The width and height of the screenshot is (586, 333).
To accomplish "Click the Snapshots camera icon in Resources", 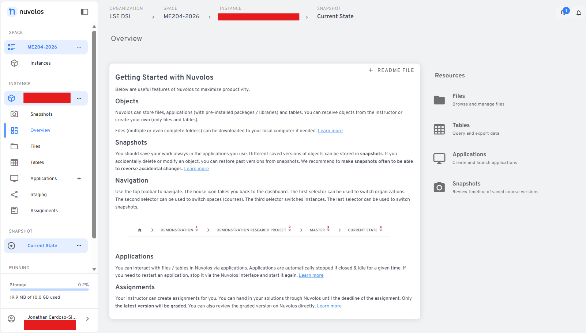I will (x=439, y=187).
